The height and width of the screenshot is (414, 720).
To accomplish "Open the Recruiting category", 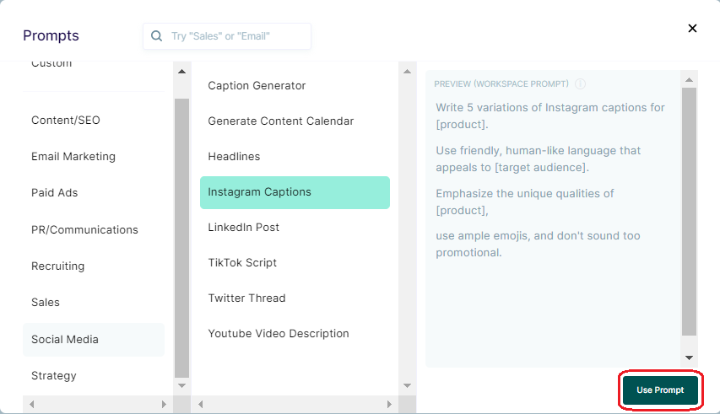I will pyautogui.click(x=58, y=266).
